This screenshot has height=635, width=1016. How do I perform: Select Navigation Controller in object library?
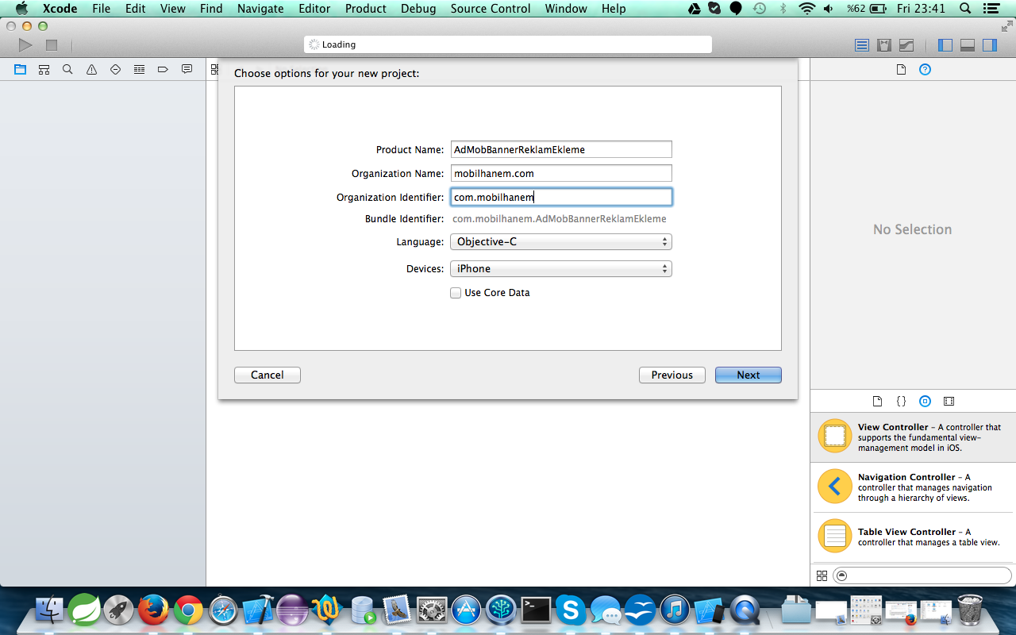coord(913,487)
